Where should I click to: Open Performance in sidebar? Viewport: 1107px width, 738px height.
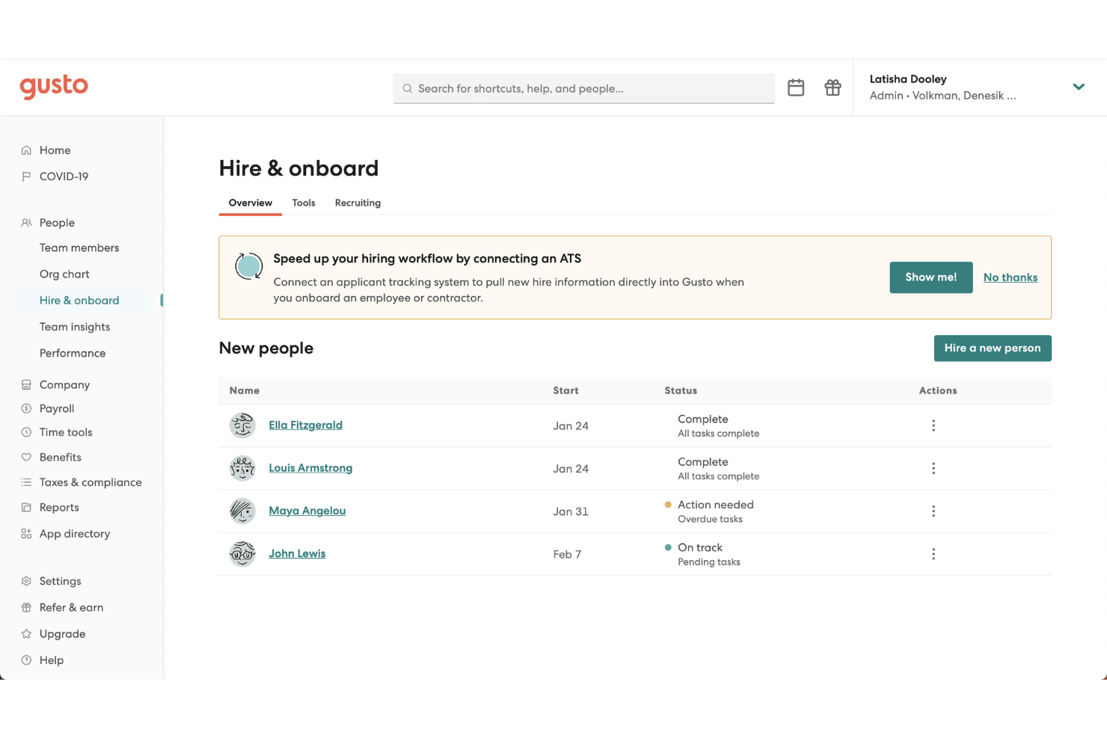[73, 353]
